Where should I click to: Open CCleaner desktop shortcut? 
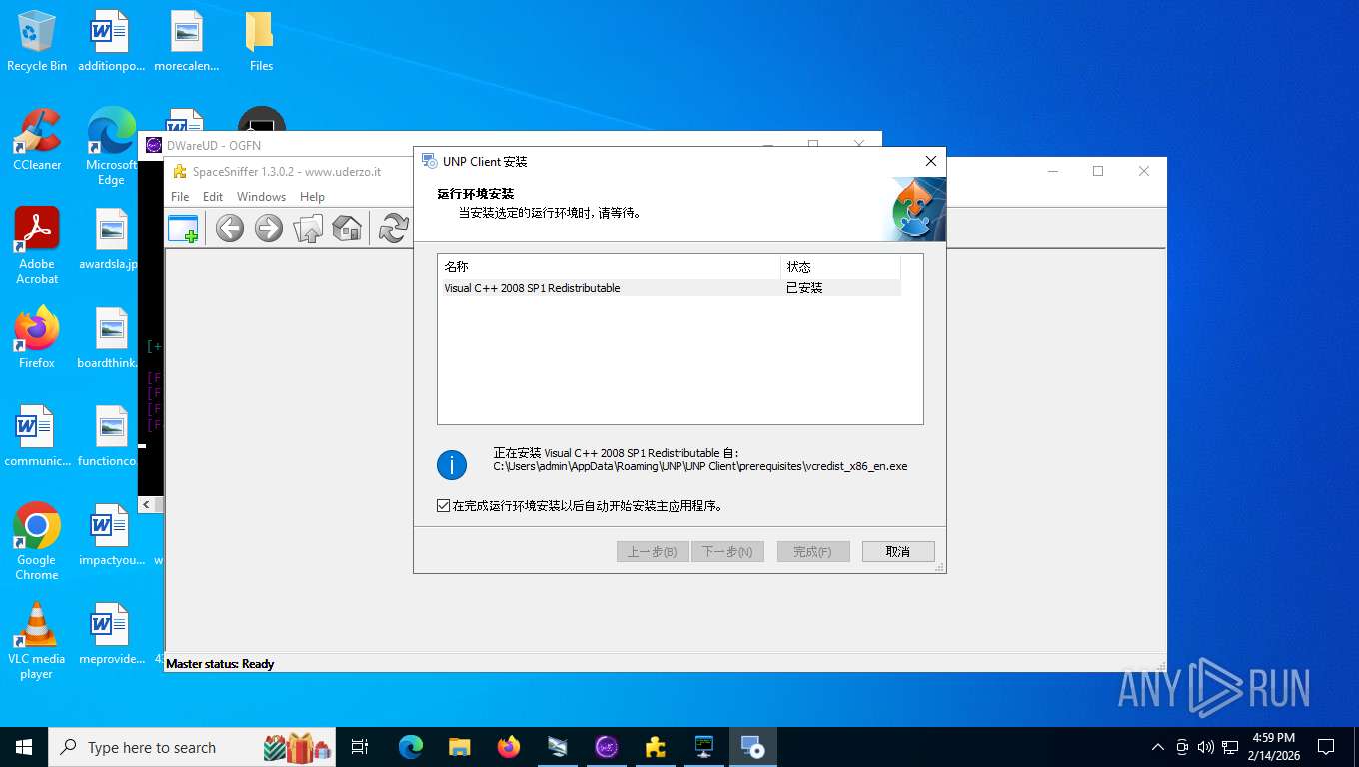(37, 140)
